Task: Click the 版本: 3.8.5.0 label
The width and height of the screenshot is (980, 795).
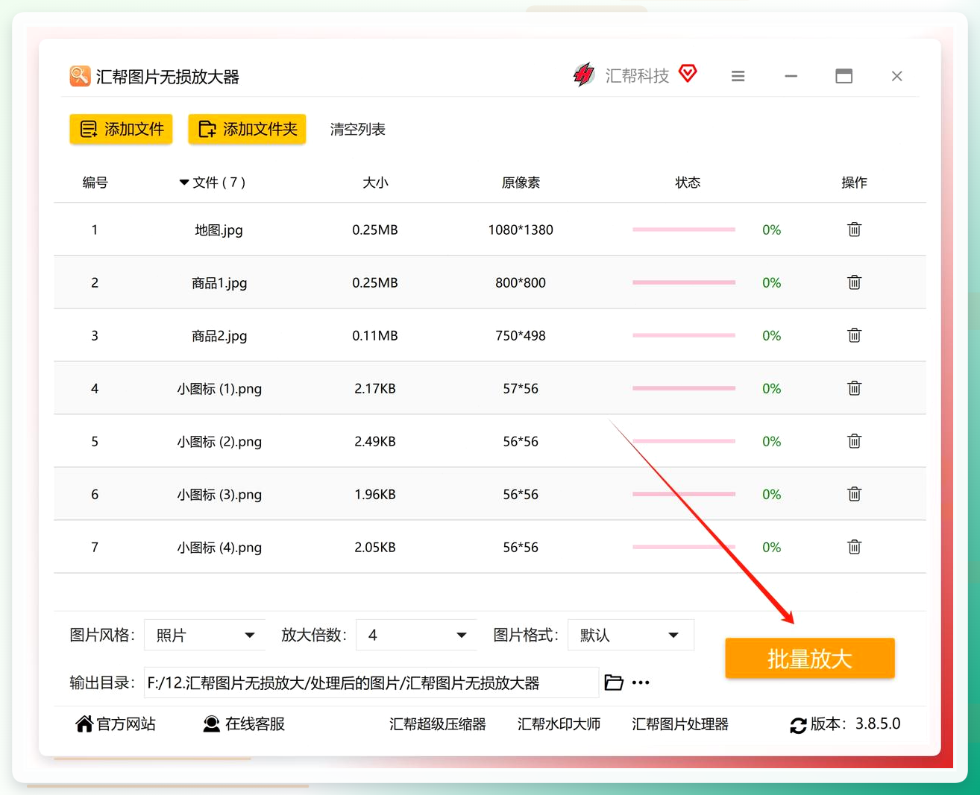Action: (x=855, y=724)
